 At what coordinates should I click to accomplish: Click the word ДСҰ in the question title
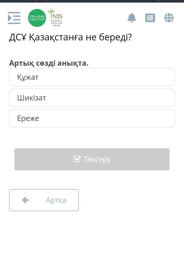[18, 37]
